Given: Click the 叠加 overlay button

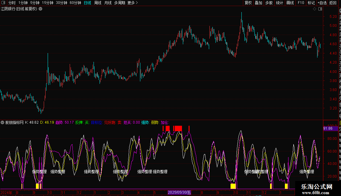Looking at the screenshot, I should [x=258, y=3].
